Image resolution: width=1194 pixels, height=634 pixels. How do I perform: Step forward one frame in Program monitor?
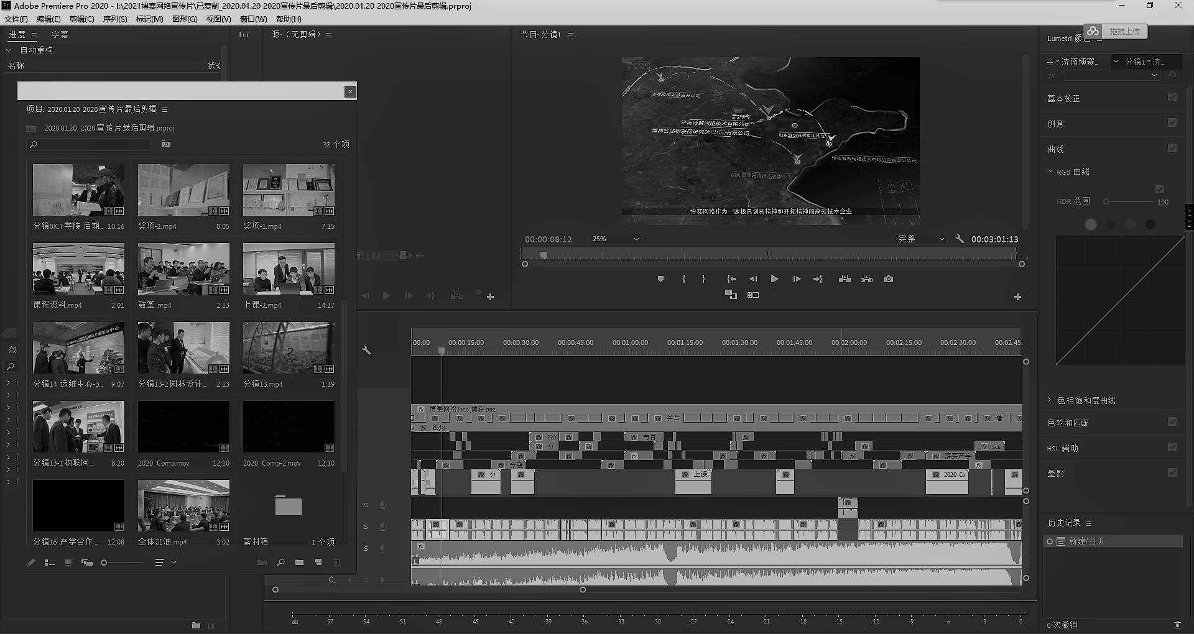pyautogui.click(x=797, y=279)
